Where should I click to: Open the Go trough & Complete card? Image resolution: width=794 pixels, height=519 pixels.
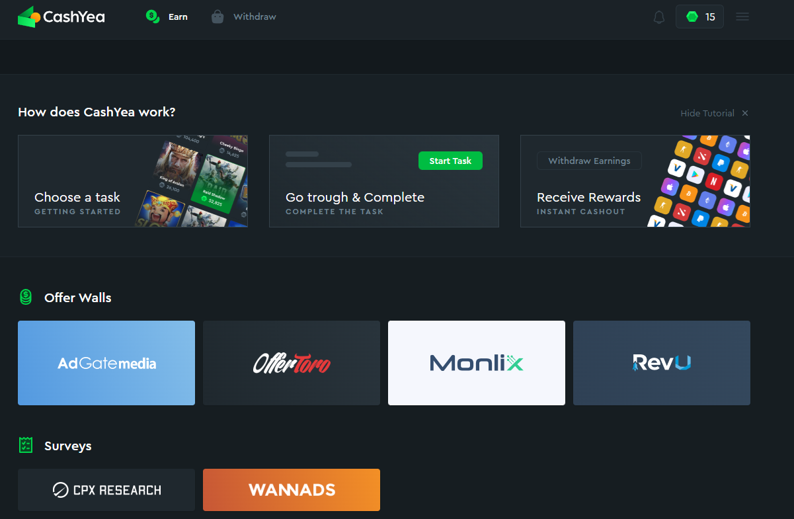tap(384, 181)
